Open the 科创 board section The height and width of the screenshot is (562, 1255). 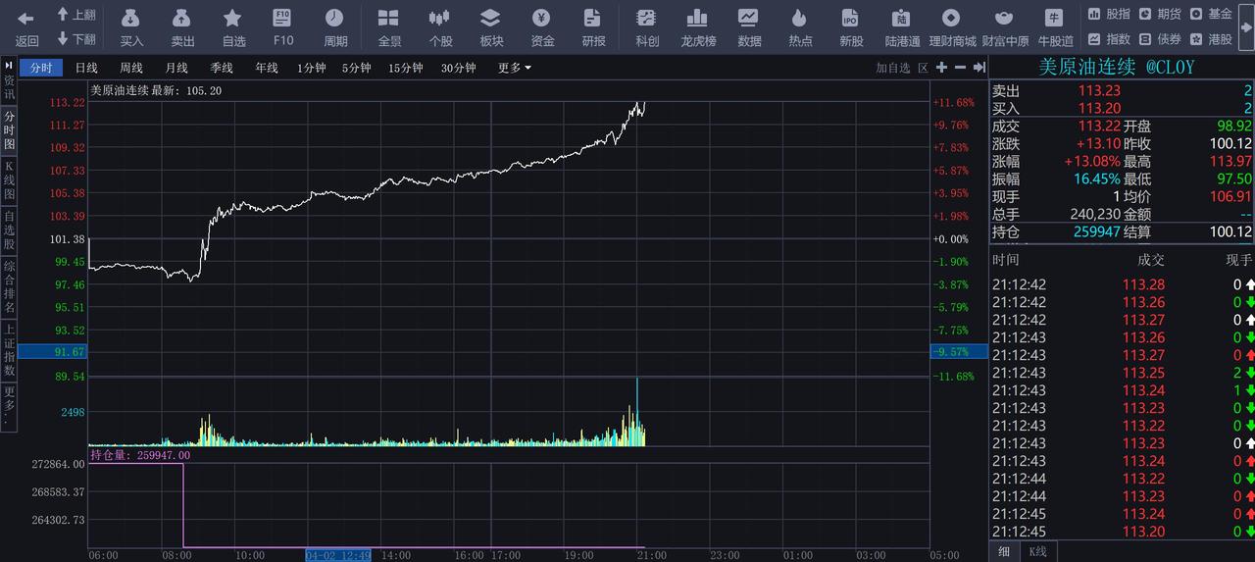click(646, 27)
